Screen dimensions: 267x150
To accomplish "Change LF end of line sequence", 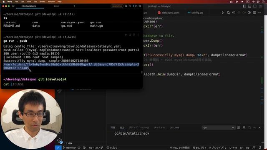I will point(242,148).
